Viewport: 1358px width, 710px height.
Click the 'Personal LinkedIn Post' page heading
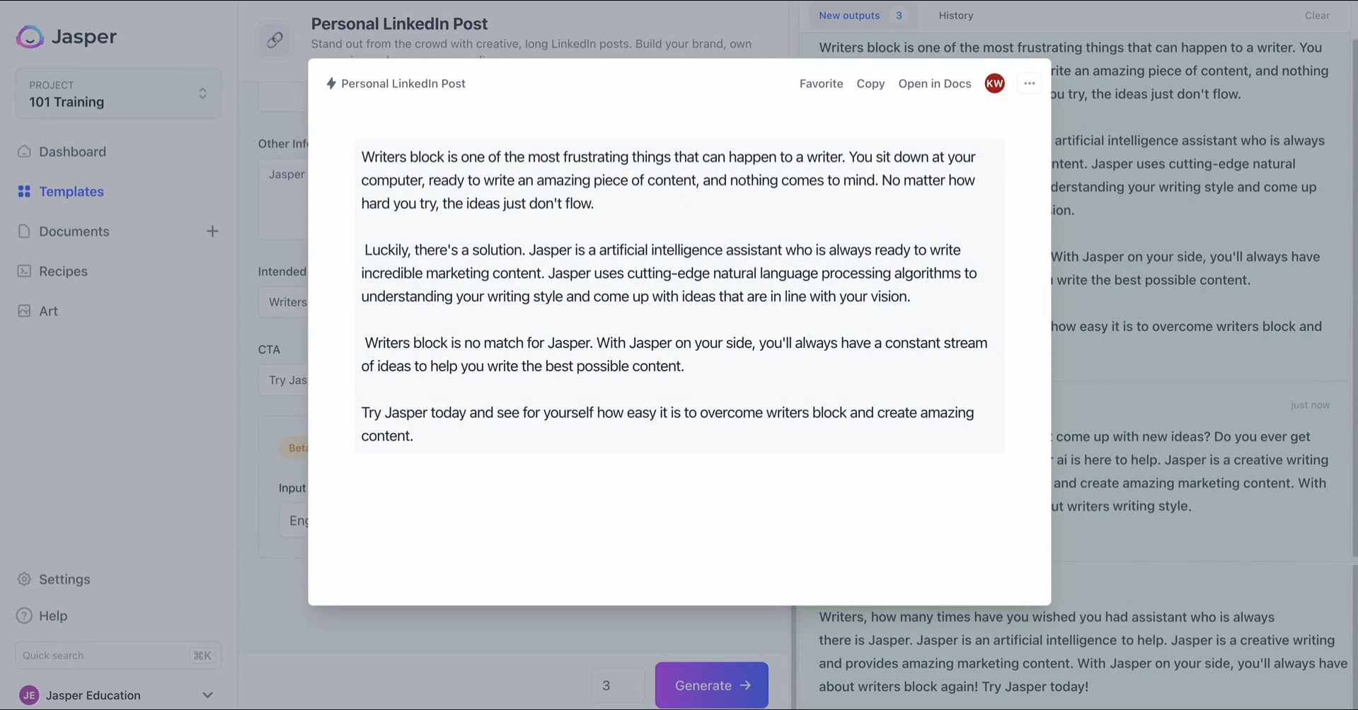tap(399, 23)
